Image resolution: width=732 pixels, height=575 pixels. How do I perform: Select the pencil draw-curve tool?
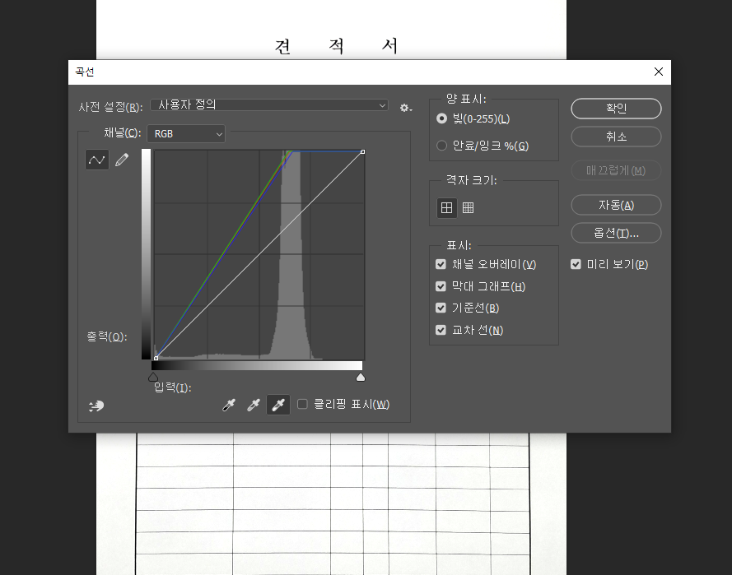coord(122,160)
